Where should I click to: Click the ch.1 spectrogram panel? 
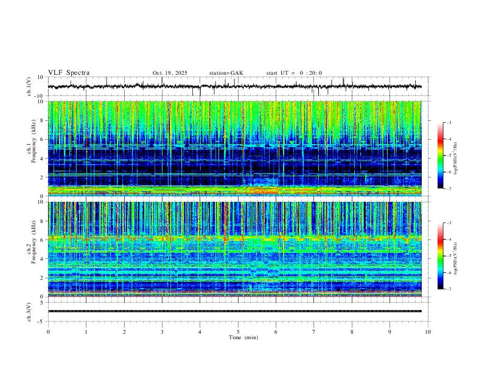234,148
